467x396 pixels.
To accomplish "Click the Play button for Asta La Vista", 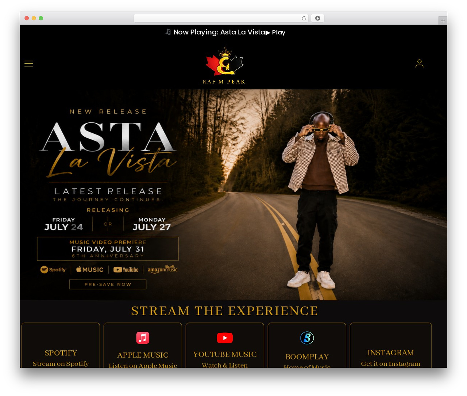I will [275, 33].
